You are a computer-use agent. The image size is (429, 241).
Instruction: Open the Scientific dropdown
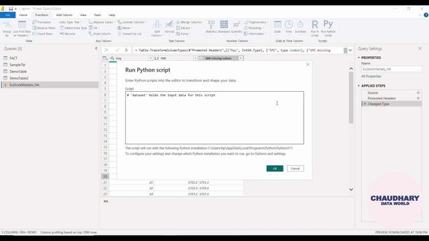point(237,27)
